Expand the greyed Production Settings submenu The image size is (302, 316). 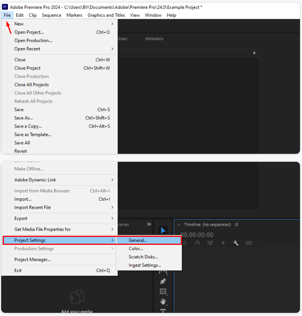[x=60, y=248]
